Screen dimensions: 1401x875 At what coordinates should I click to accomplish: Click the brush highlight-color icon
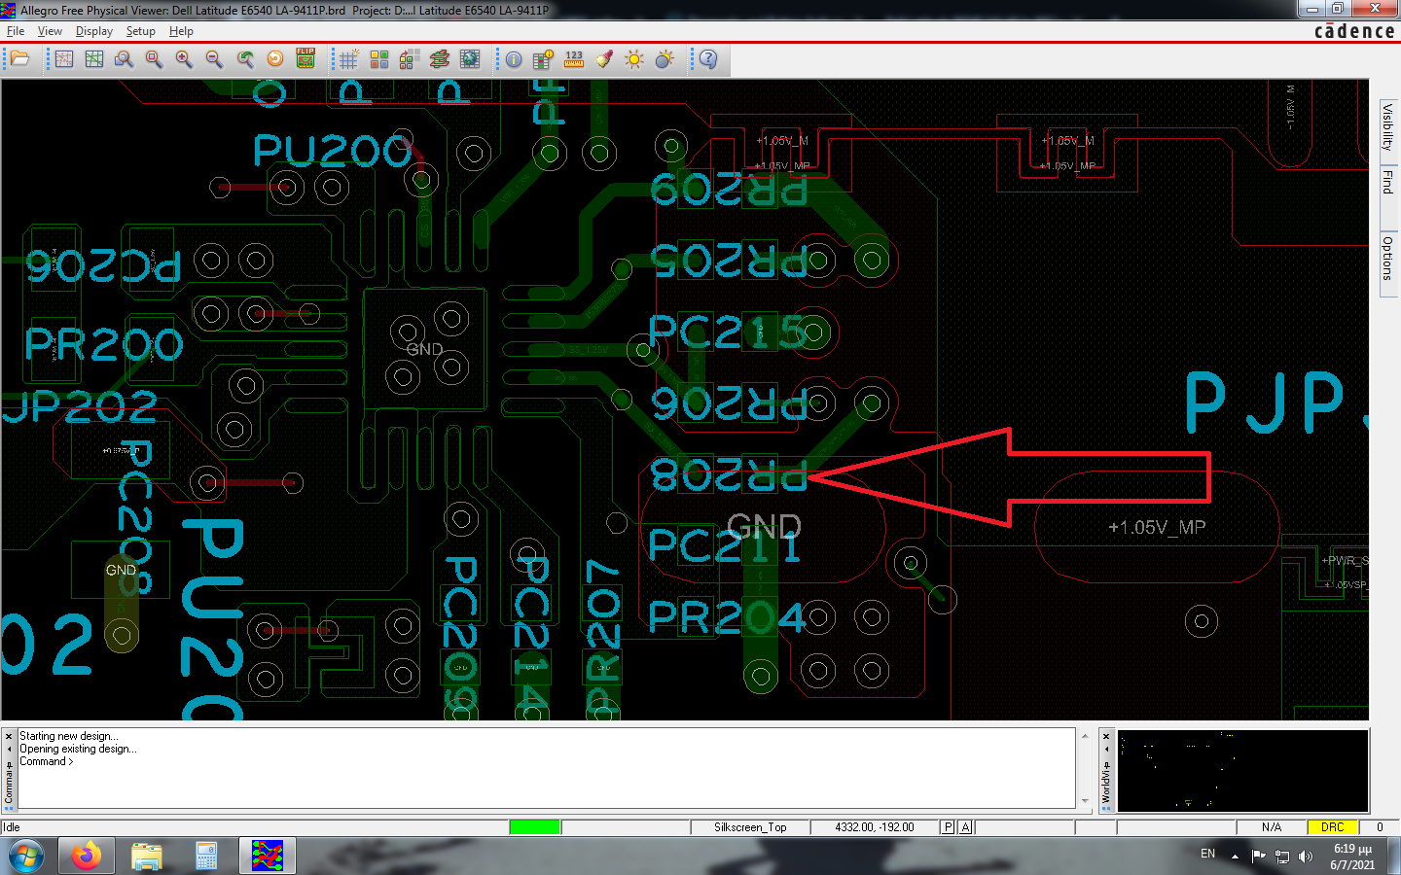click(x=604, y=59)
